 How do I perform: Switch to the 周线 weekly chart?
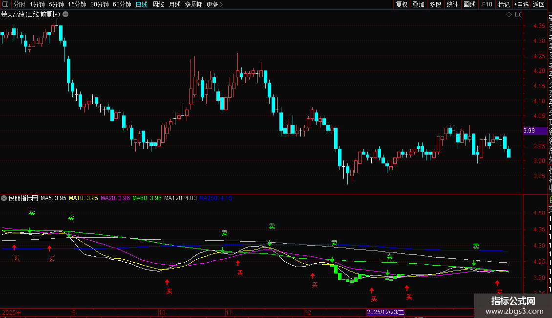(158, 4)
